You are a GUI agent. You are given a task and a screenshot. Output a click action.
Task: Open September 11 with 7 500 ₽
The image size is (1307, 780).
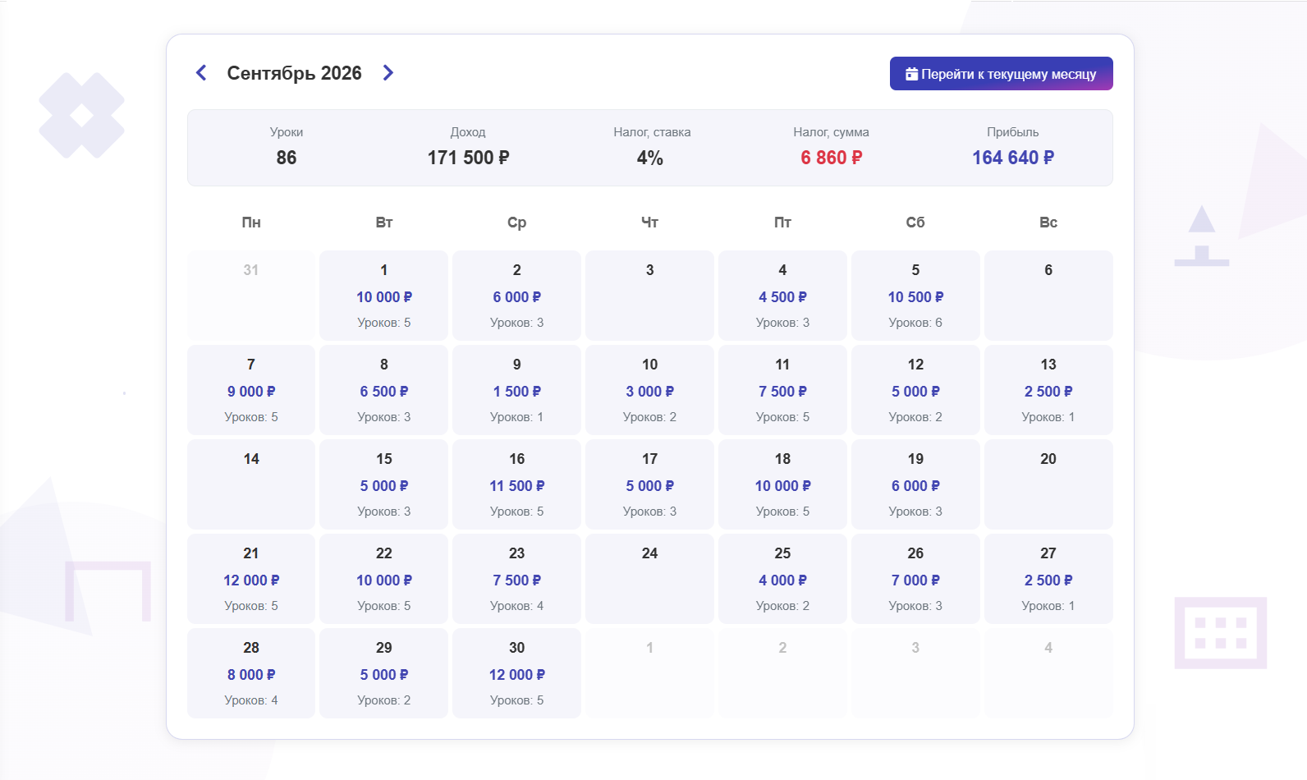coord(783,390)
